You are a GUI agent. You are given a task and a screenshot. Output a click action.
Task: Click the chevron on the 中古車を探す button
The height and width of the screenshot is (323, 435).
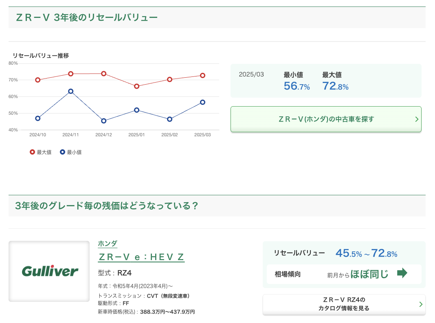click(x=417, y=119)
